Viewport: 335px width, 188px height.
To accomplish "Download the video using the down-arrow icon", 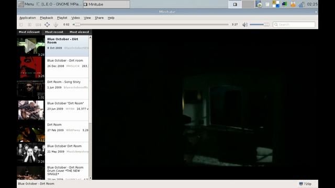I will (56, 25).
